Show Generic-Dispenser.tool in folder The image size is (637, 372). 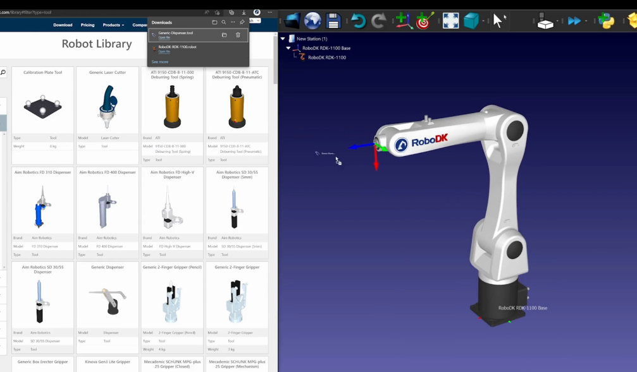tap(224, 35)
